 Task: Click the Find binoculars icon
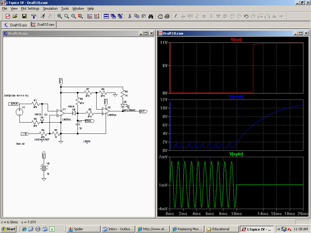point(151,16)
